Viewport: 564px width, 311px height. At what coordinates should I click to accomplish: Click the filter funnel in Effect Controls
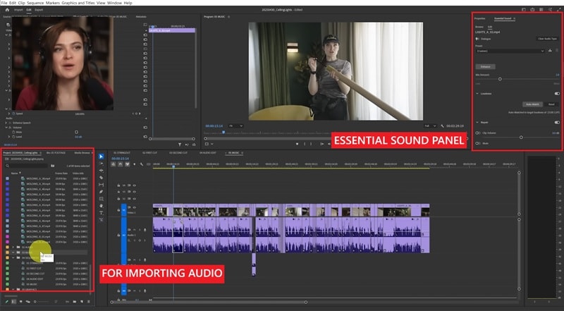(x=180, y=145)
